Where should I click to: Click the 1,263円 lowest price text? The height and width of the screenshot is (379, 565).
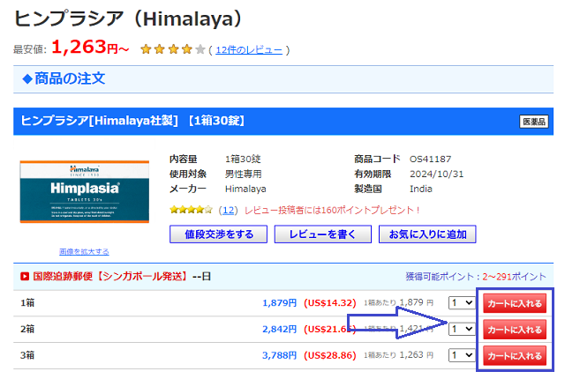pos(90,48)
